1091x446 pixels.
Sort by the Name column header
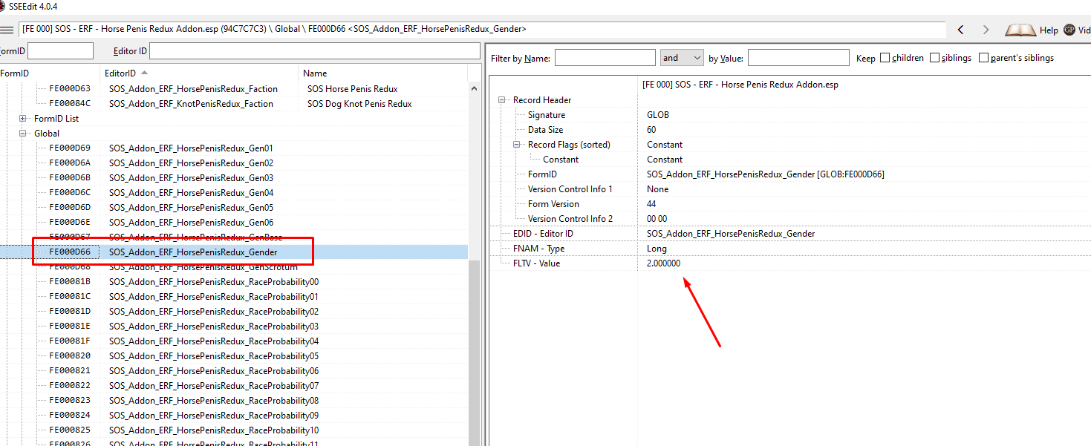click(383, 73)
